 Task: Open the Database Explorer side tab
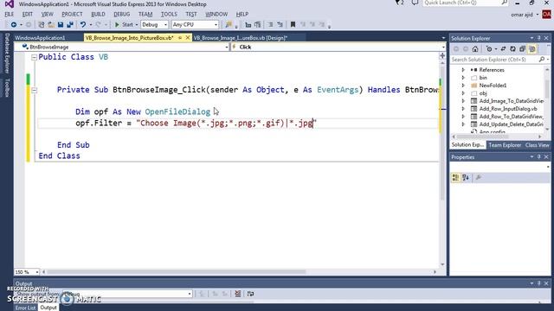[x=7, y=54]
